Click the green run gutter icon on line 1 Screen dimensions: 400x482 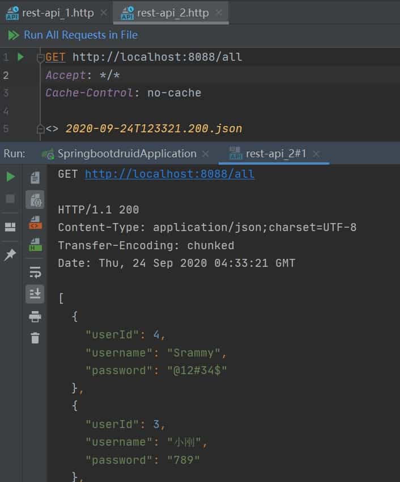20,57
